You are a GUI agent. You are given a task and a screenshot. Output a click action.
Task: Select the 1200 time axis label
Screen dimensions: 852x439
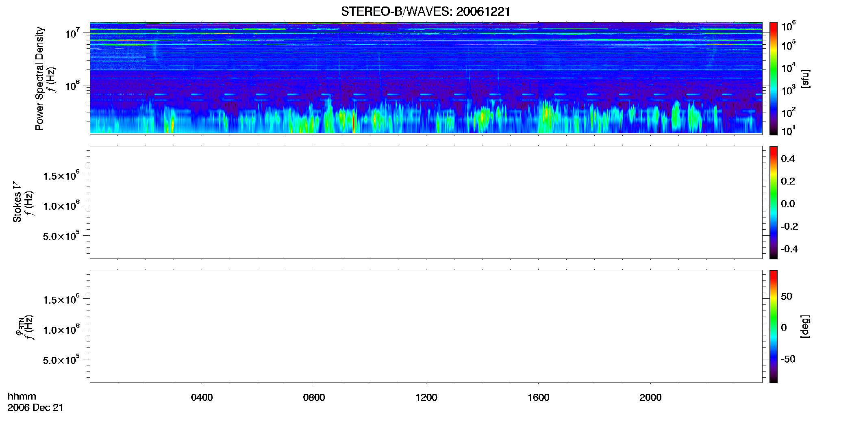pyautogui.click(x=426, y=398)
